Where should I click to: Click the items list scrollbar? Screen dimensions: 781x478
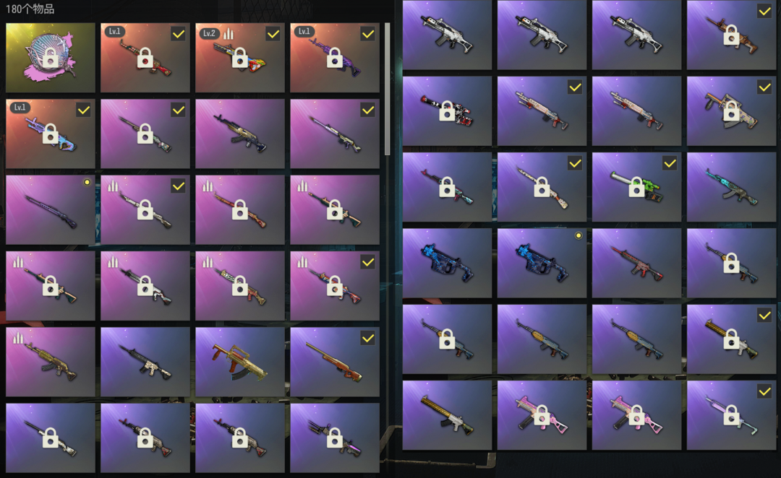(387, 89)
